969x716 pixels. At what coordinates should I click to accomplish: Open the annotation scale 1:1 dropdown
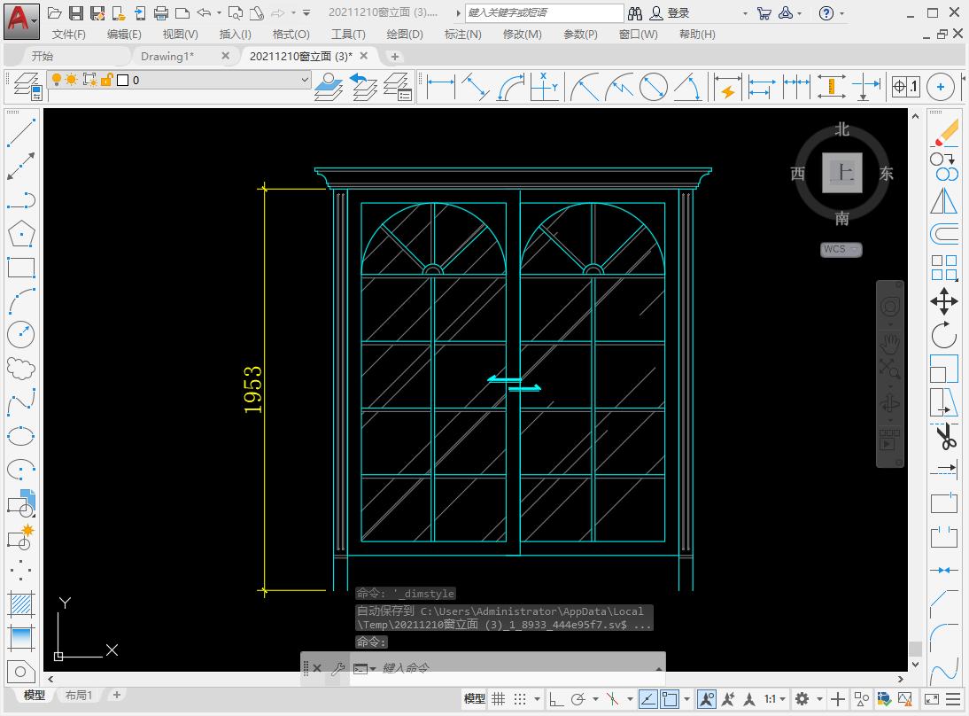pos(775,699)
